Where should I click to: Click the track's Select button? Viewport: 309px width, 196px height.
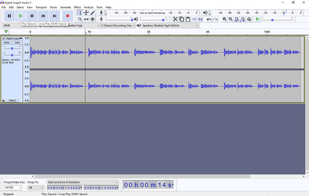[x=12, y=101]
